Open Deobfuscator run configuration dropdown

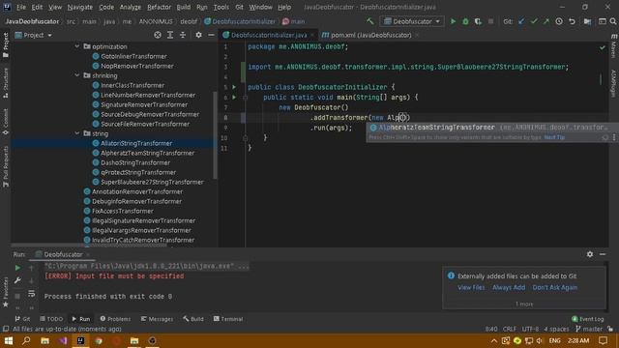click(x=412, y=21)
